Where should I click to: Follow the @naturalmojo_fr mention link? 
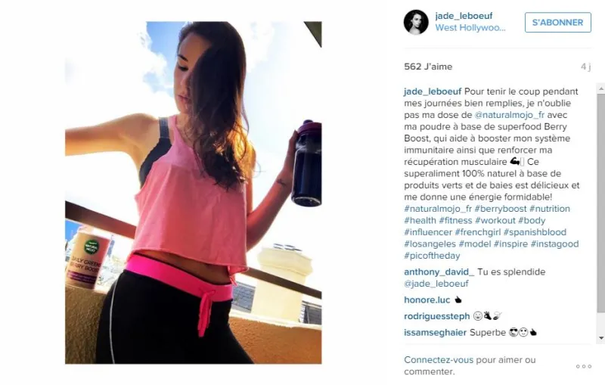point(509,115)
